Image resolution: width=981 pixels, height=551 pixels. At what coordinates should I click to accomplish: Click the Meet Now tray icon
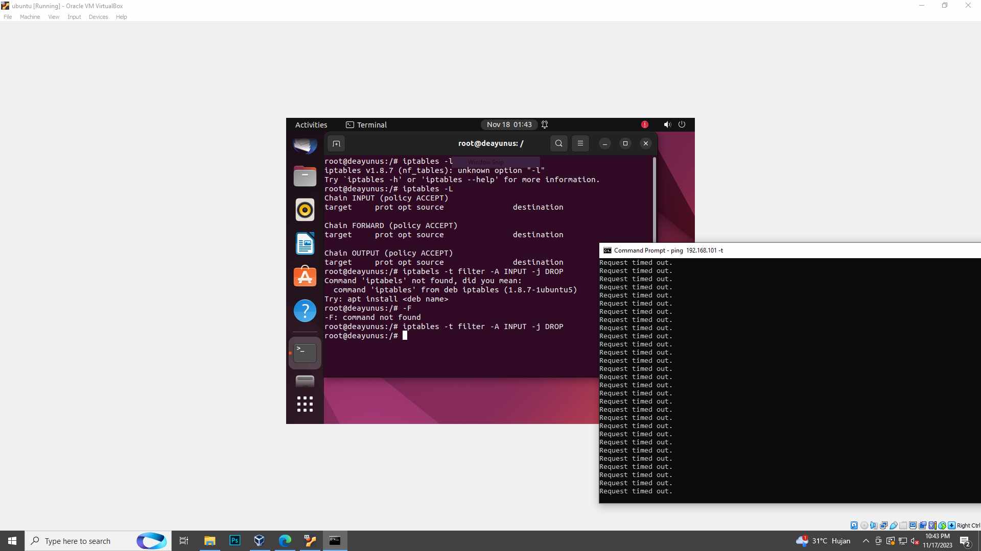coord(878,541)
